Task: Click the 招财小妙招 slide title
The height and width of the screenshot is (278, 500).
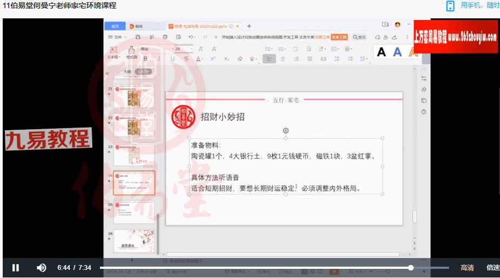Action: point(223,117)
